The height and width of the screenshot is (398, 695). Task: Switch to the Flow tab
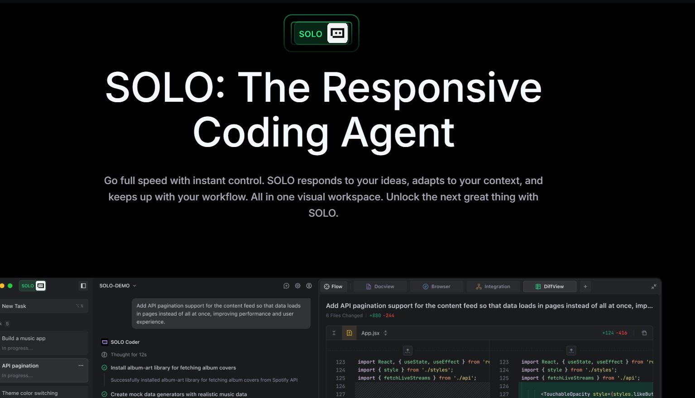click(333, 286)
